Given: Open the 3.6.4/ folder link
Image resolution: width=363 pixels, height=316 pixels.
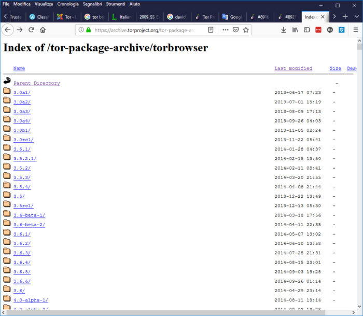Looking at the screenshot, I should click(22, 262).
